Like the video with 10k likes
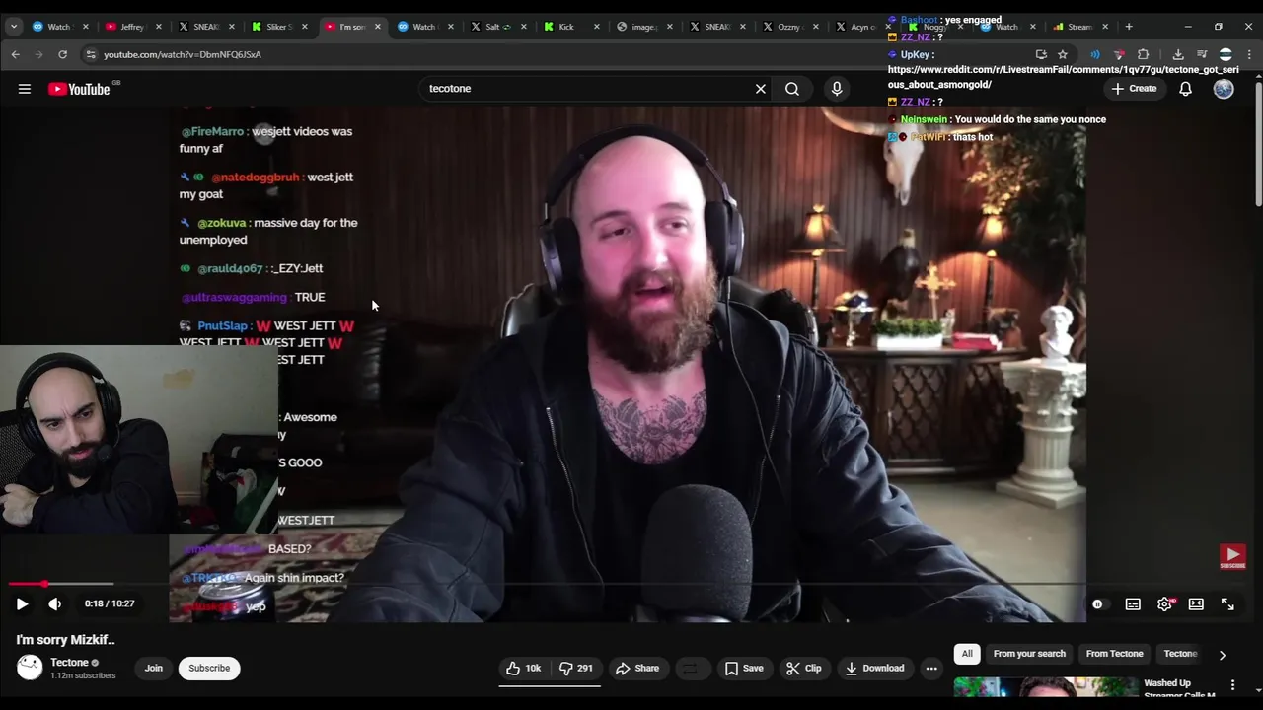Image resolution: width=1263 pixels, height=710 pixels. (523, 669)
